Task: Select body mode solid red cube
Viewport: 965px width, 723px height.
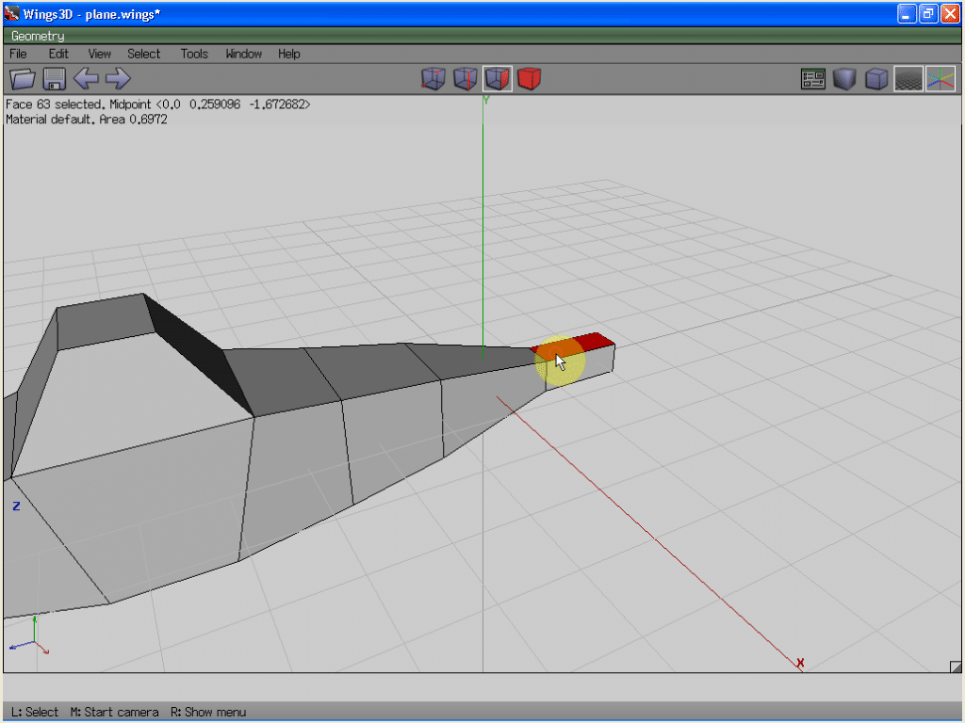Action: 529,79
